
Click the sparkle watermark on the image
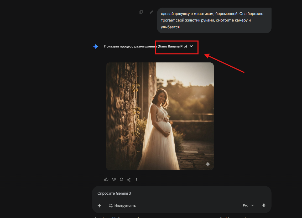[x=208, y=164]
